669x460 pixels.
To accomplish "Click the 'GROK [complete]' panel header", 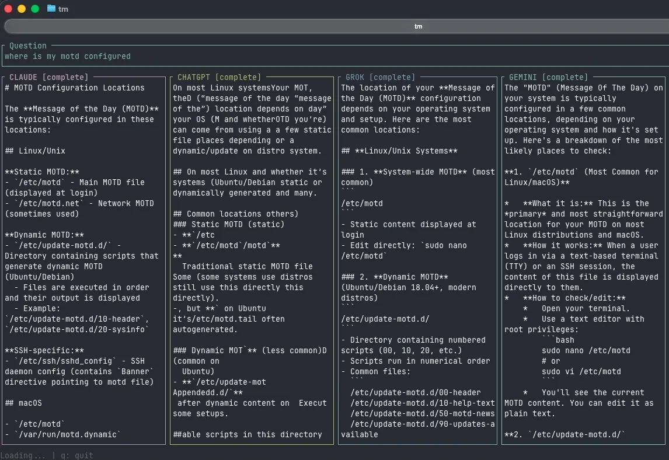I will pos(380,77).
